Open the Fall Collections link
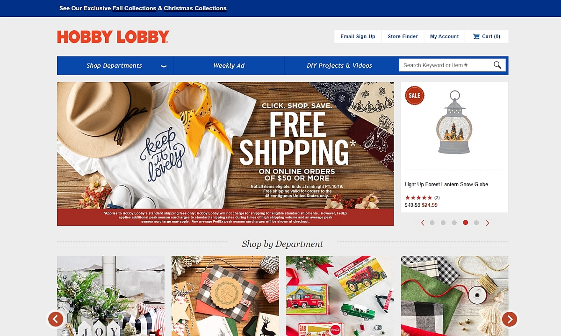This screenshot has width=561, height=336. tap(134, 8)
